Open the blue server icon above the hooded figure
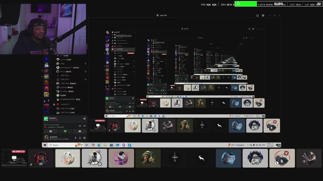The height and width of the screenshot is (181, 323). point(46,59)
